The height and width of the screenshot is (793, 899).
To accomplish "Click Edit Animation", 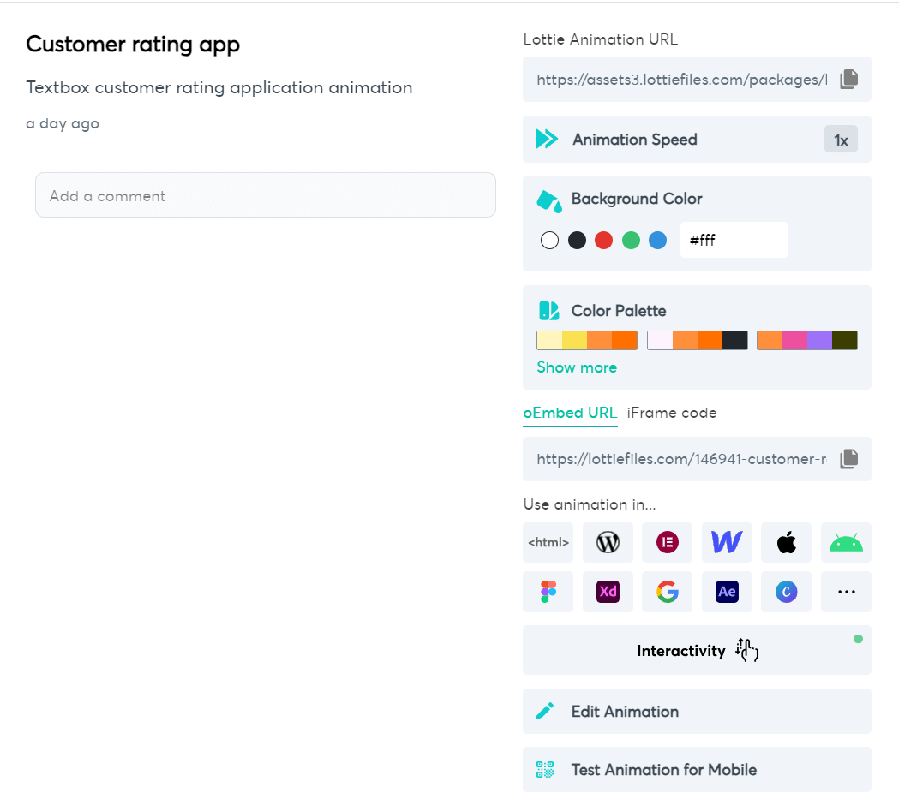I will point(698,711).
